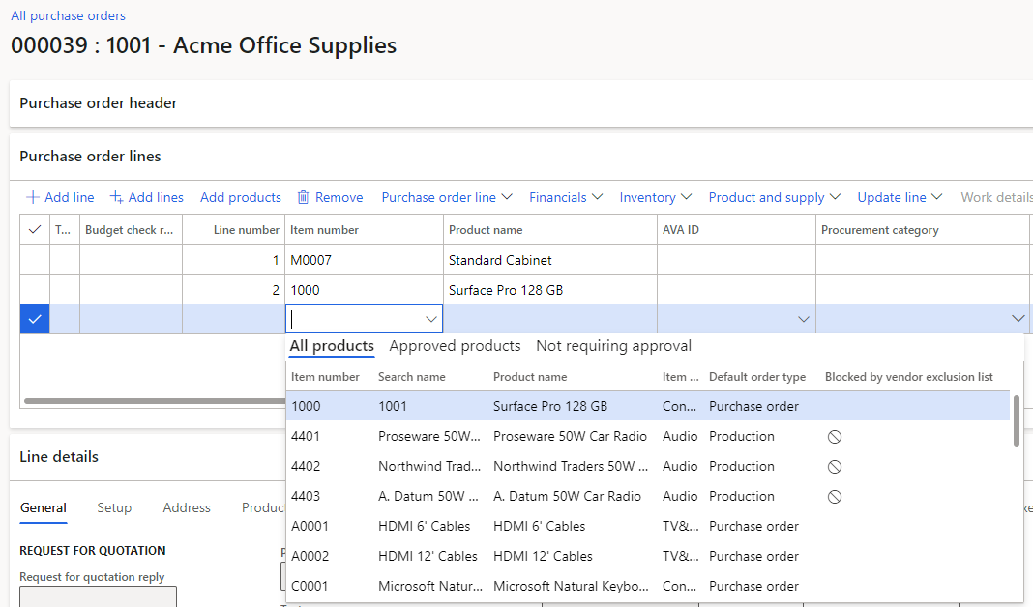Image resolution: width=1033 pixels, height=607 pixels.
Task: Click the Remove trash can icon
Action: 304,197
